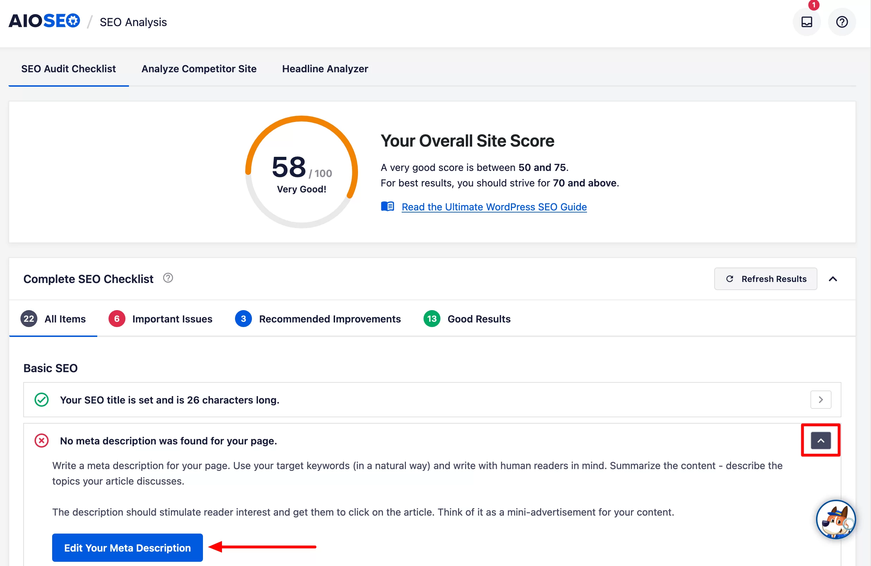Click the red error icon on meta description row
The image size is (871, 566).
pos(42,440)
